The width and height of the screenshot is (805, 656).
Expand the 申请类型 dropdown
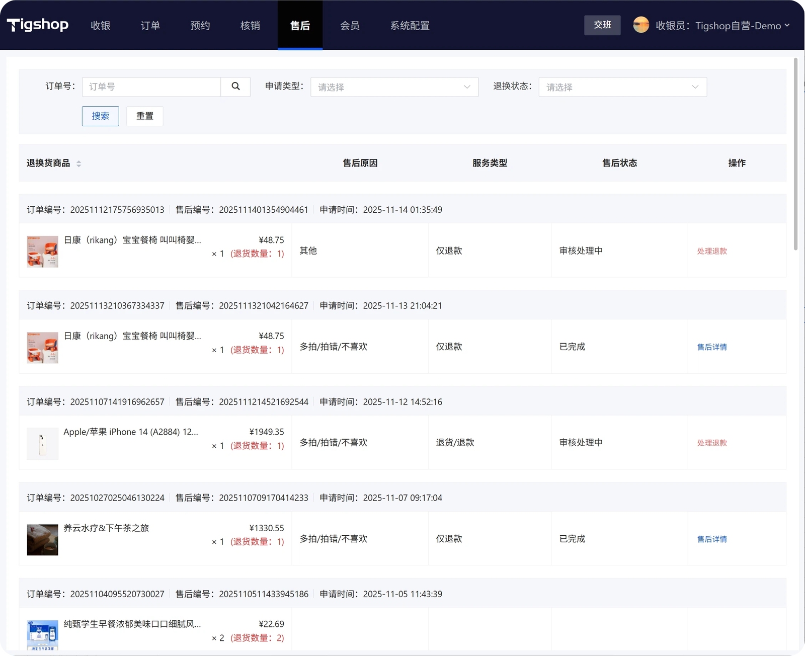coord(394,87)
